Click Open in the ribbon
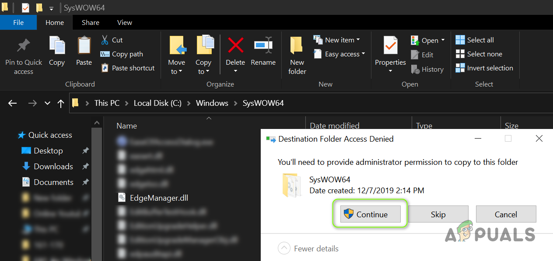Viewport: 553px width, 261px height. [x=424, y=40]
